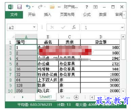The height and width of the screenshot is (110, 132).
Task: Cancel formula entry X button
Action: (52, 27)
